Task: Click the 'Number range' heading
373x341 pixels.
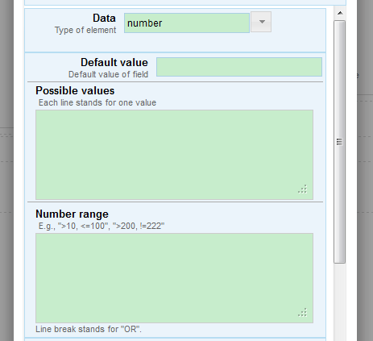Action: tap(72, 214)
